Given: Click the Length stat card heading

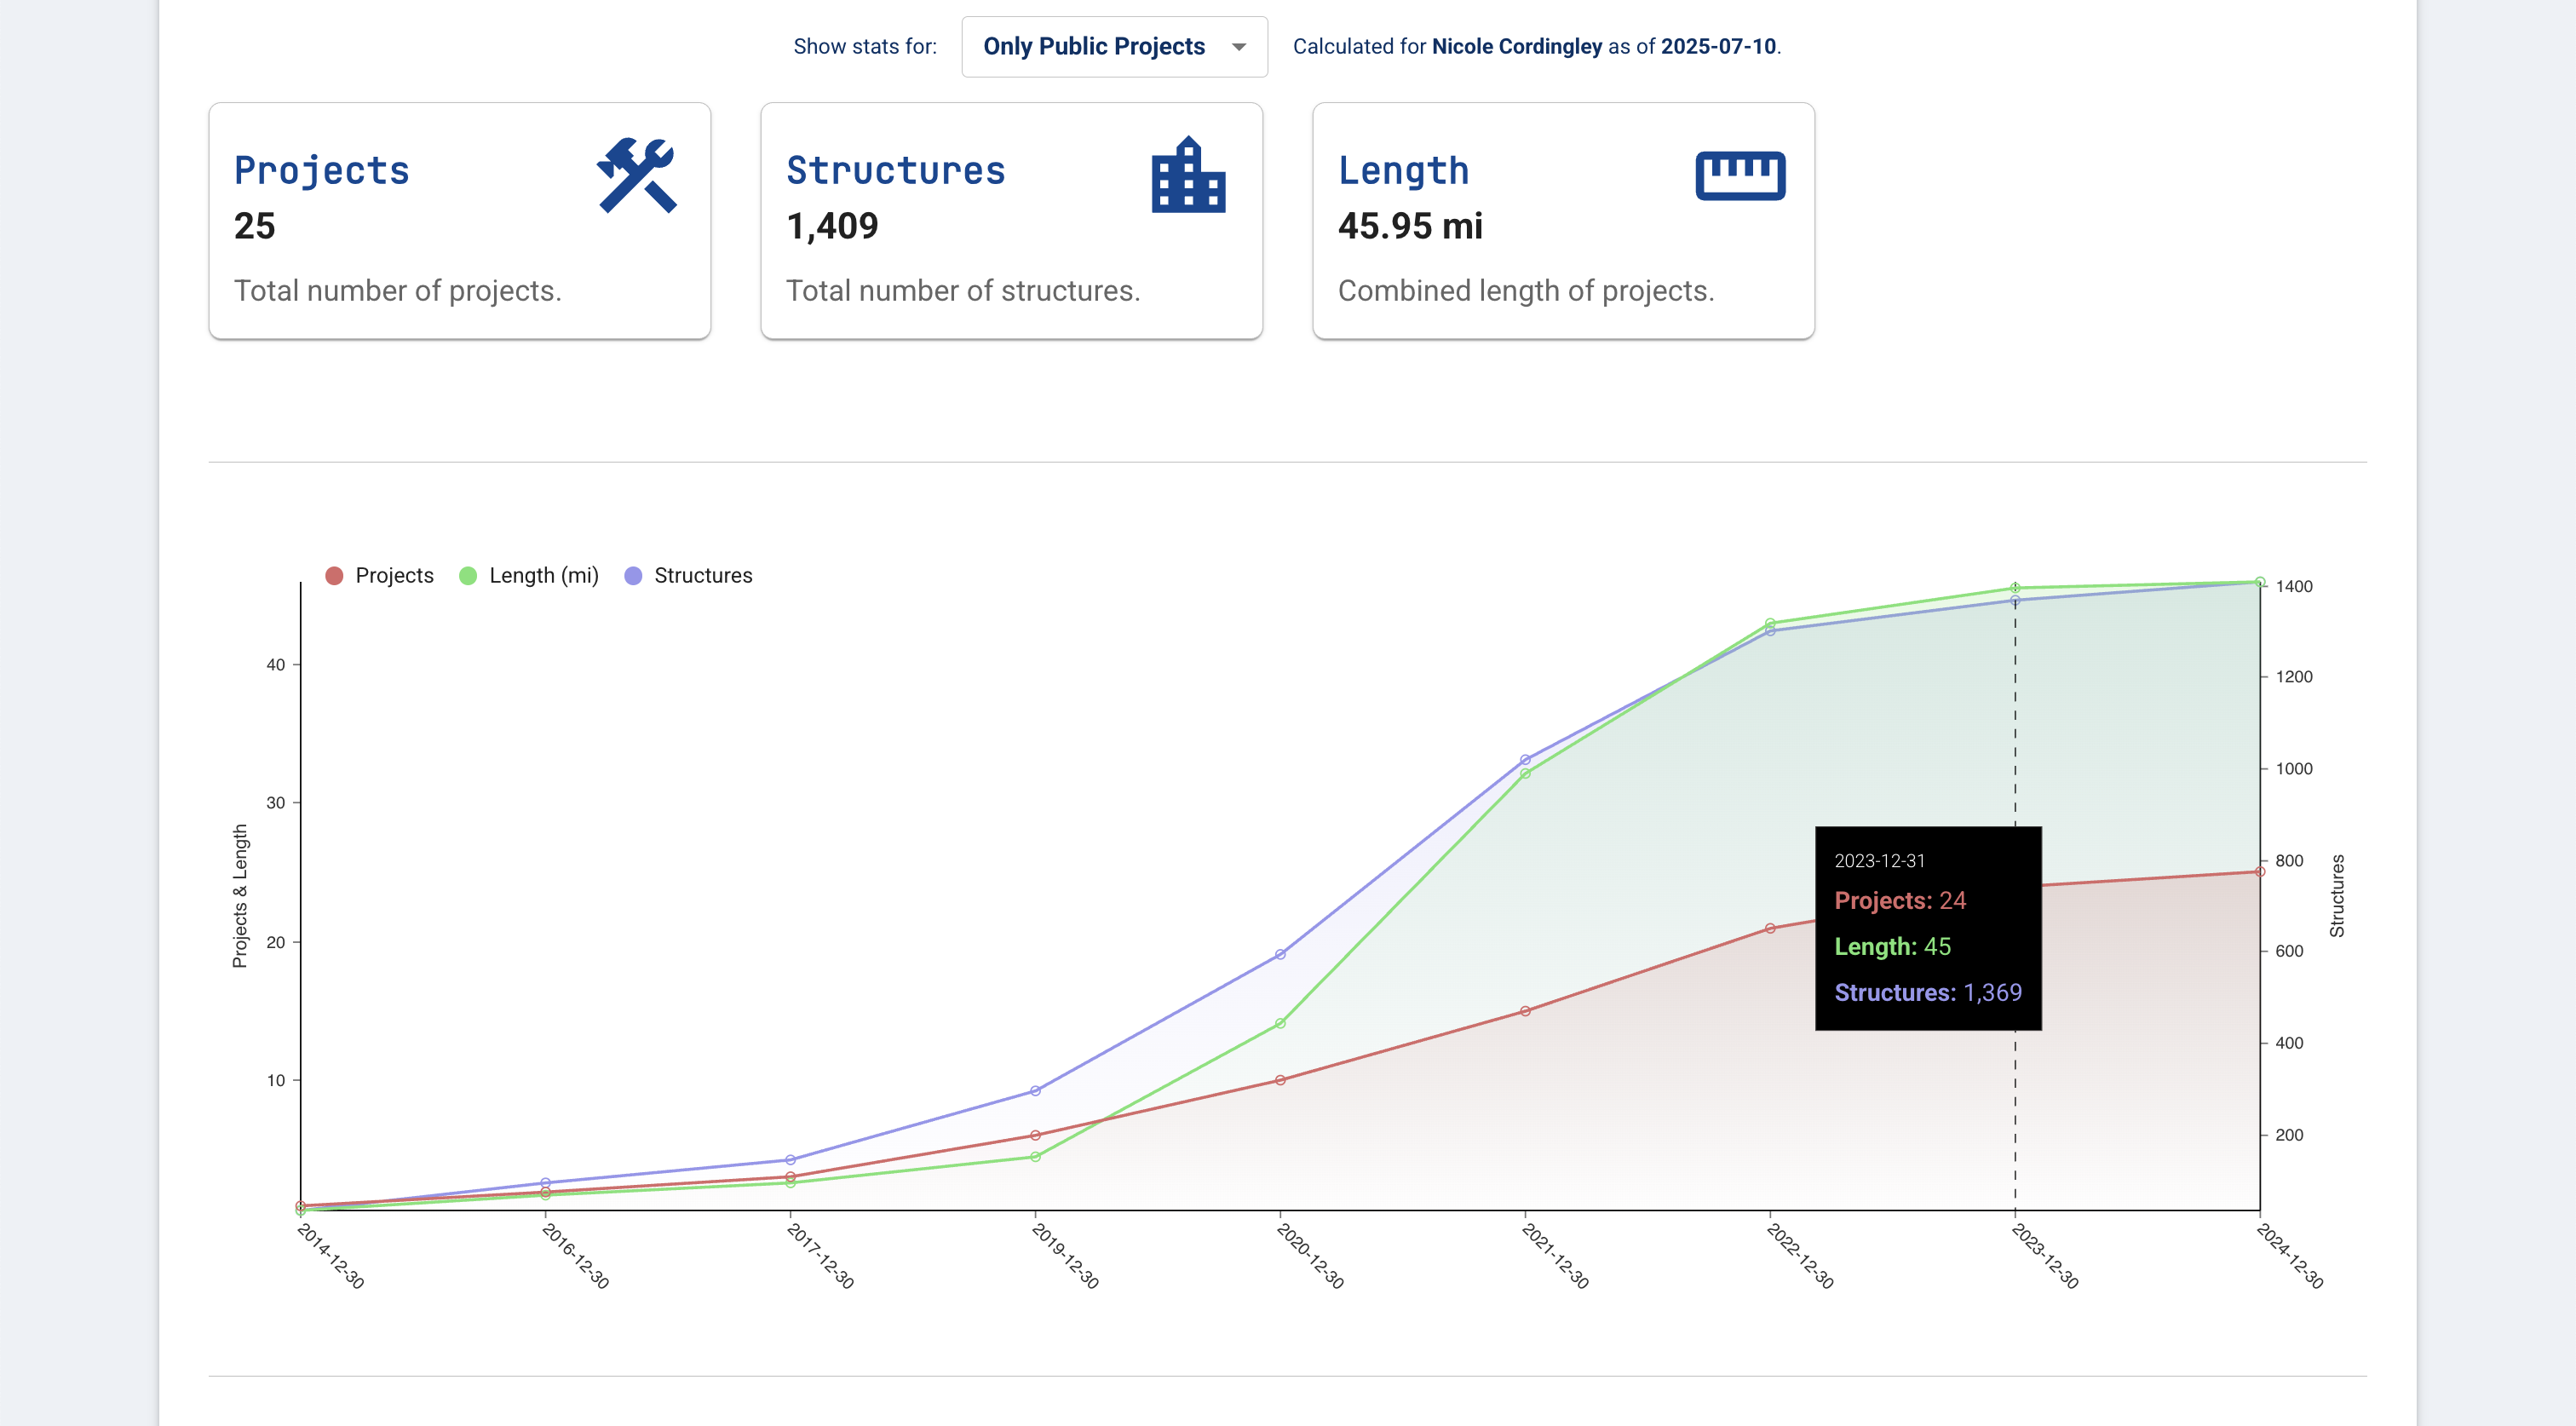Looking at the screenshot, I should pyautogui.click(x=1403, y=171).
